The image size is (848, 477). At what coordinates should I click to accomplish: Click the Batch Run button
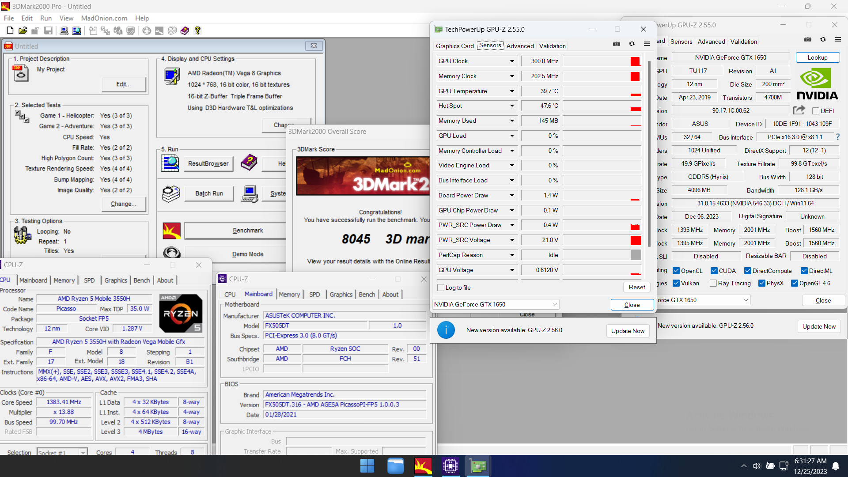[x=209, y=193]
